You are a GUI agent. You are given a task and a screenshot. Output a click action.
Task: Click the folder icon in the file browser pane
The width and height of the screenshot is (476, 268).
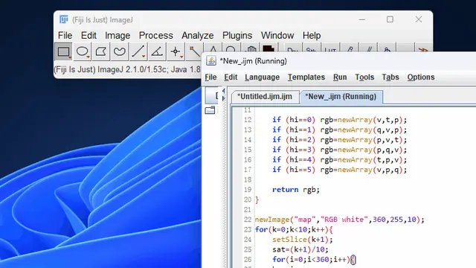pyautogui.click(x=210, y=110)
